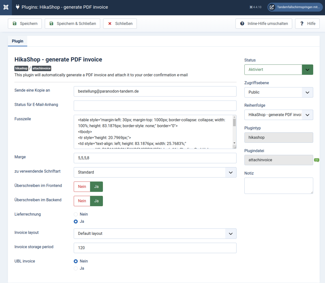Click the Joomla logo icon
This screenshot has width=325, height=283.
click(6, 7)
